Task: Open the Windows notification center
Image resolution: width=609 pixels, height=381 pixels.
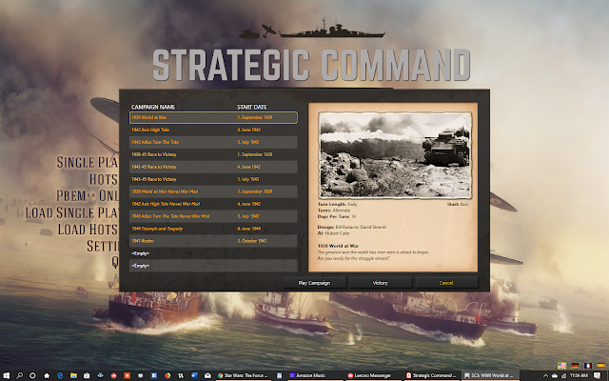Action: (x=598, y=375)
